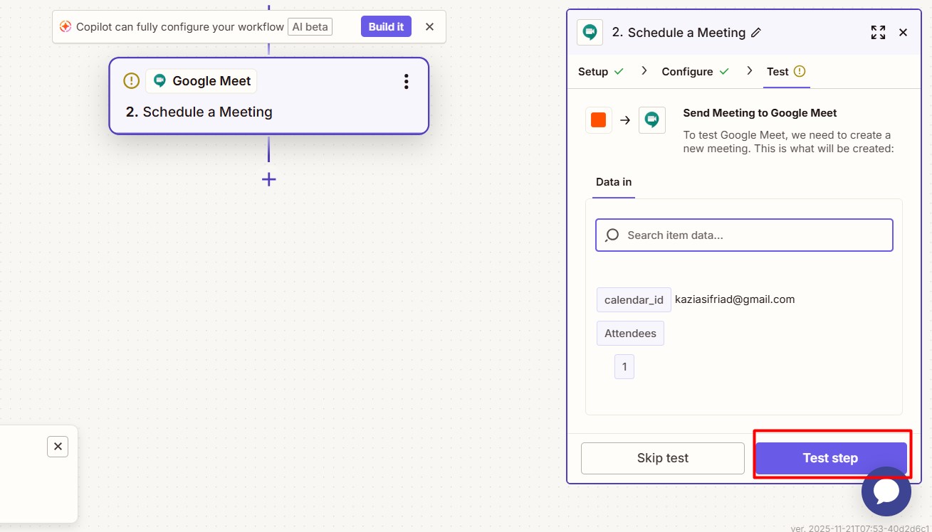Close the bottom-left popup card

pos(58,447)
